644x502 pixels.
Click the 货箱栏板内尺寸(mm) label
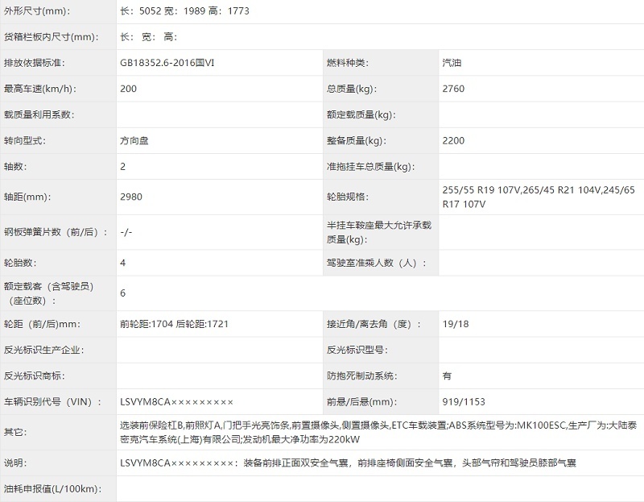[52, 37]
